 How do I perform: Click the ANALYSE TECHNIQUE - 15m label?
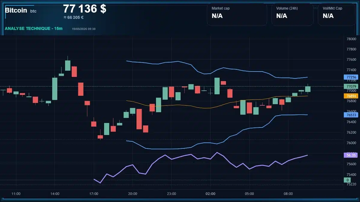pos(34,28)
